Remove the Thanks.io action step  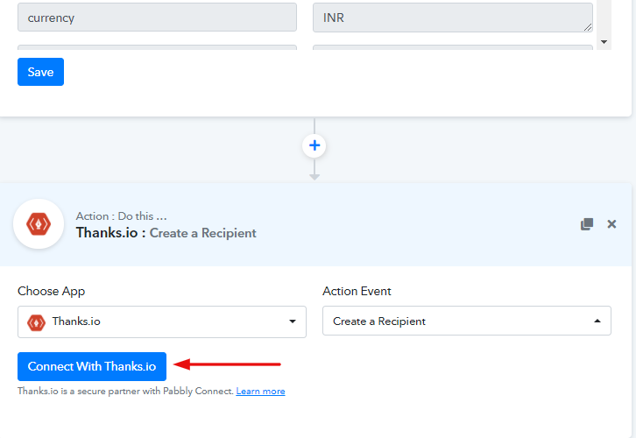(611, 224)
